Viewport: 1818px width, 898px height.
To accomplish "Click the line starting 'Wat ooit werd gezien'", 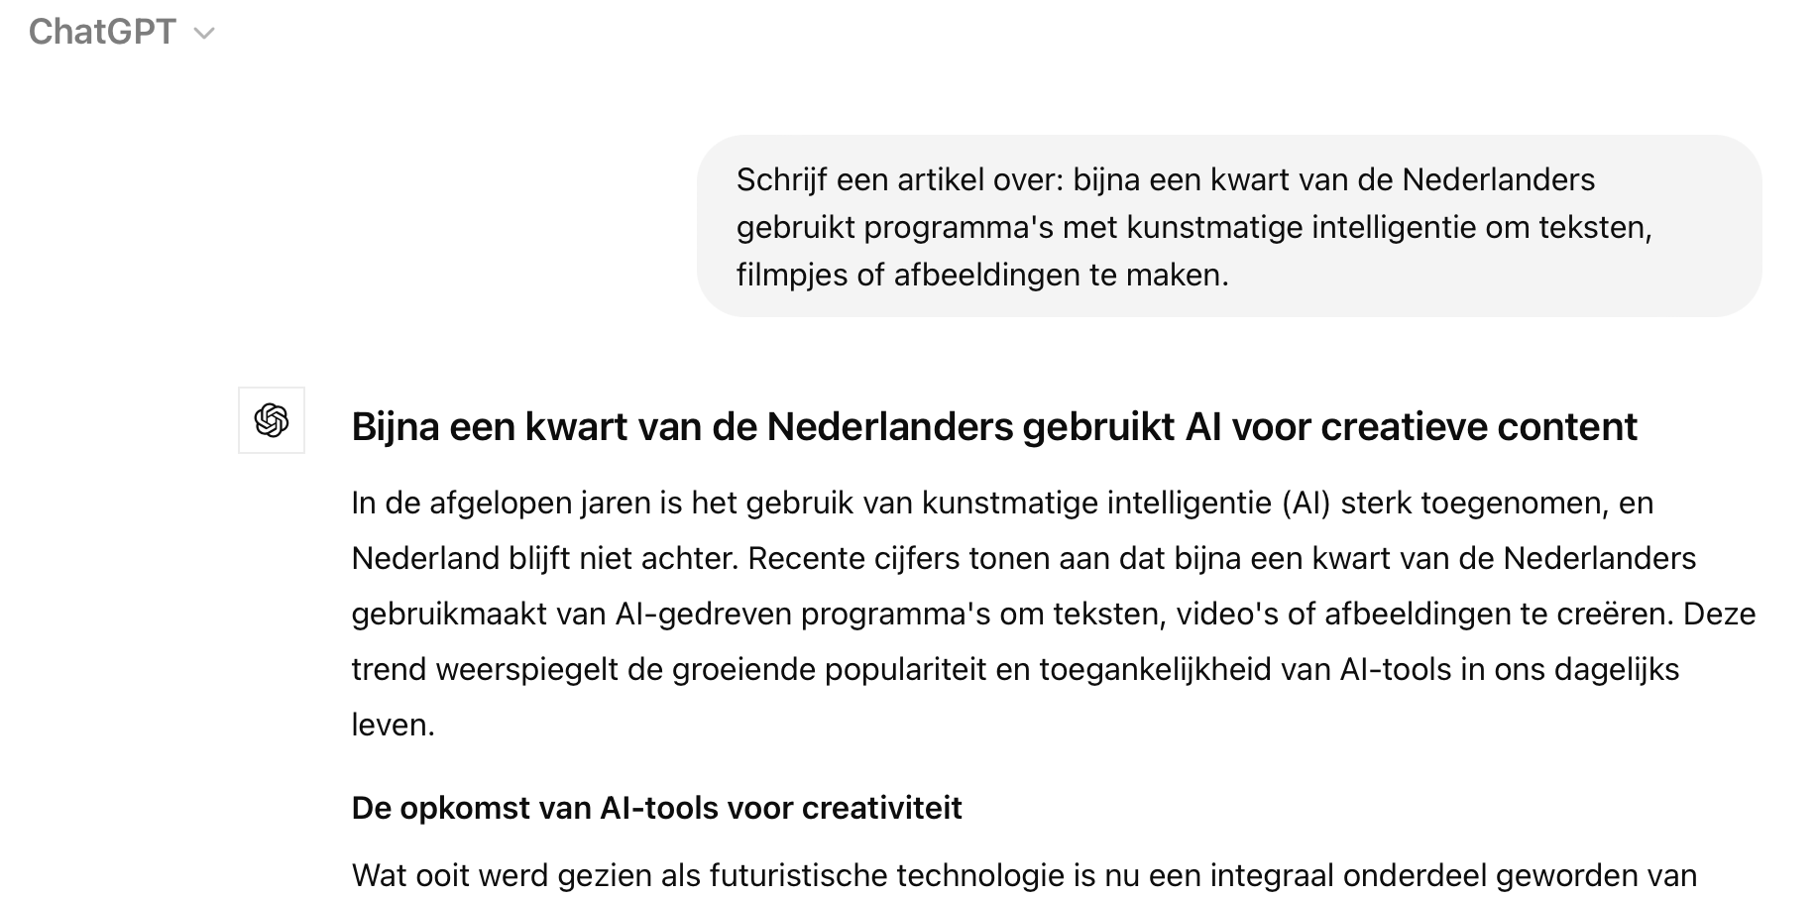I will tap(1023, 876).
